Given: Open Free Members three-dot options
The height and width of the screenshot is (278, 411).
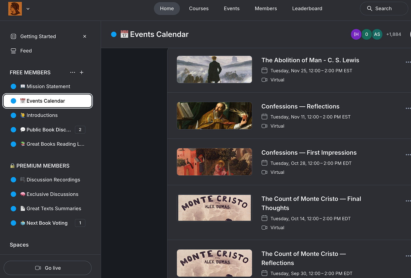Looking at the screenshot, I should coord(73,72).
